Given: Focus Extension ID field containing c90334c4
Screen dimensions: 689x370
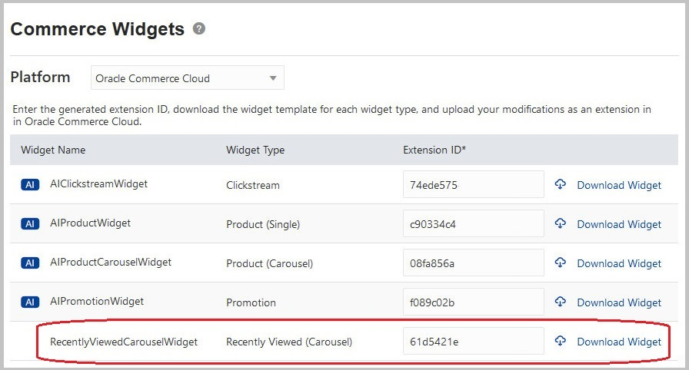Looking at the screenshot, I should point(473,224).
